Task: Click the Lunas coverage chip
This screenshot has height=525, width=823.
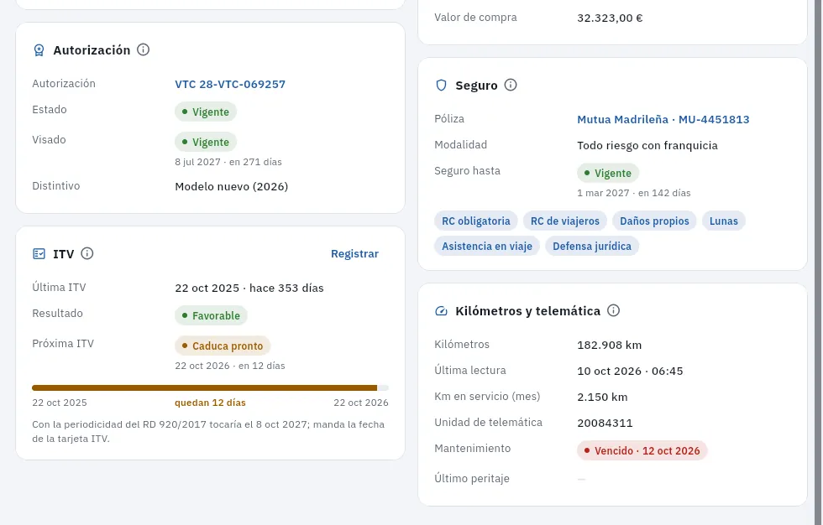Action: (724, 221)
